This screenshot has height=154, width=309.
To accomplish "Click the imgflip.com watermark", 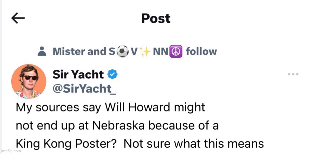I will (x=11, y=151).
